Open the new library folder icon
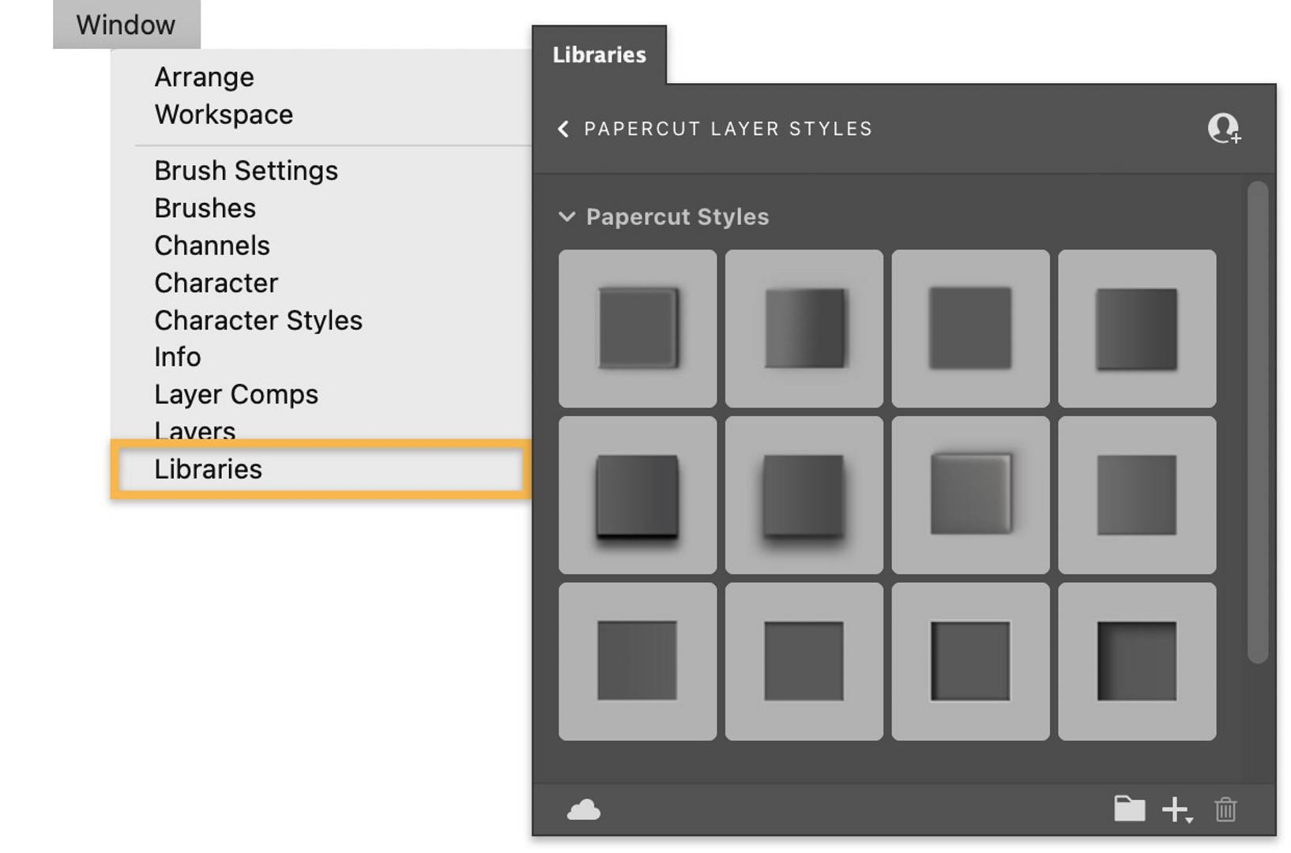The height and width of the screenshot is (853, 1291). click(1128, 809)
